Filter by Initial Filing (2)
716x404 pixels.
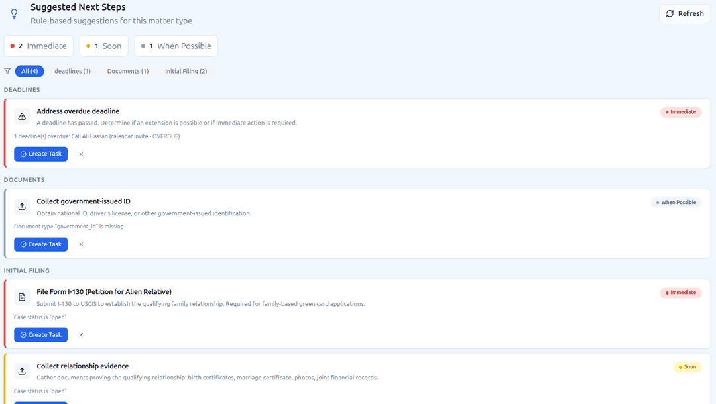coord(186,71)
